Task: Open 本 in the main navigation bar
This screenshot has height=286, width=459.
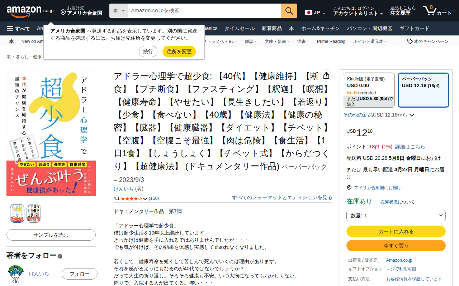Action: tap(292, 29)
